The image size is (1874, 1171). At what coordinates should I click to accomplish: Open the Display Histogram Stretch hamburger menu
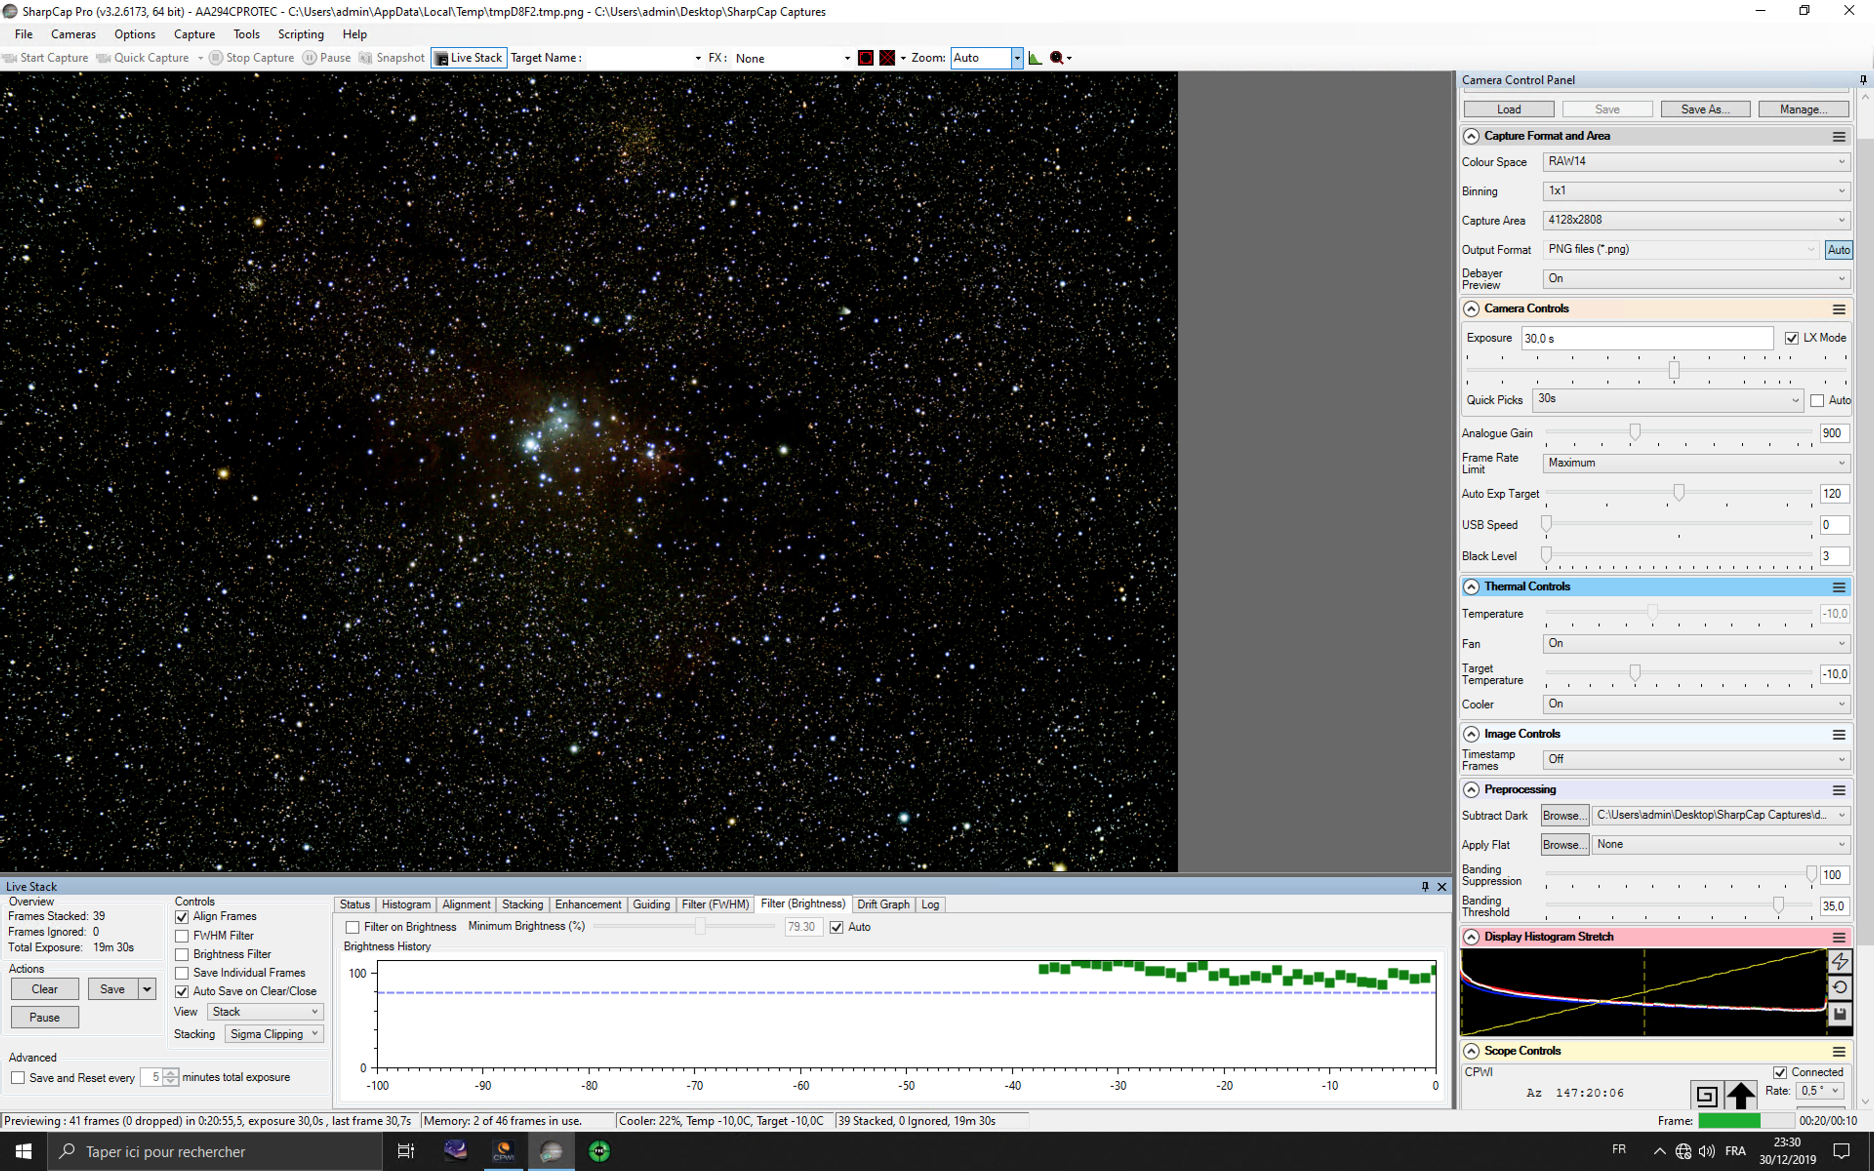[1839, 937]
